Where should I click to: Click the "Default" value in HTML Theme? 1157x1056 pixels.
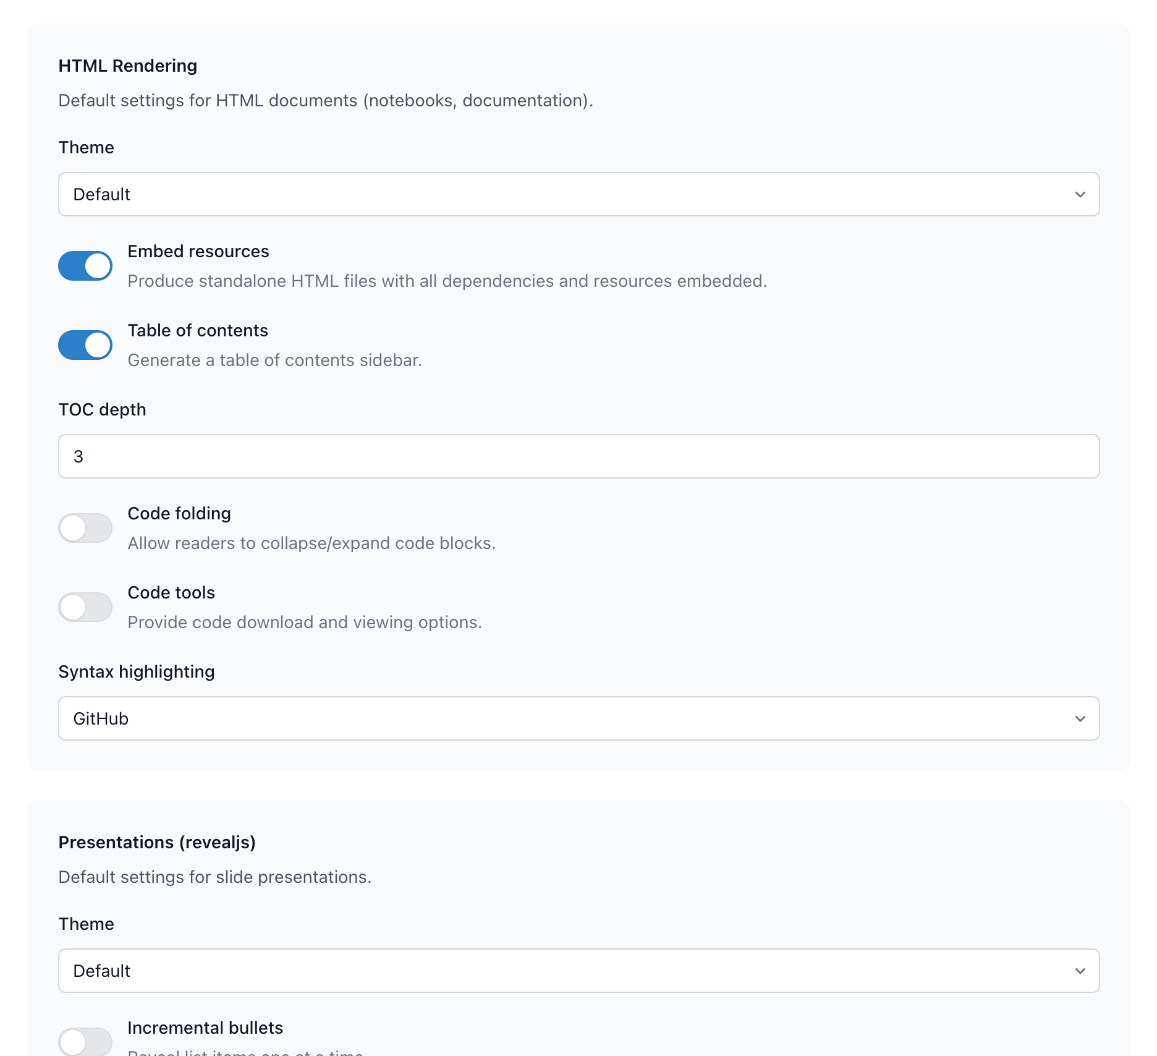101,194
